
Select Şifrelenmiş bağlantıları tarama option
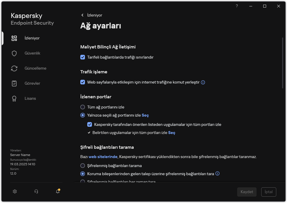[83, 166]
